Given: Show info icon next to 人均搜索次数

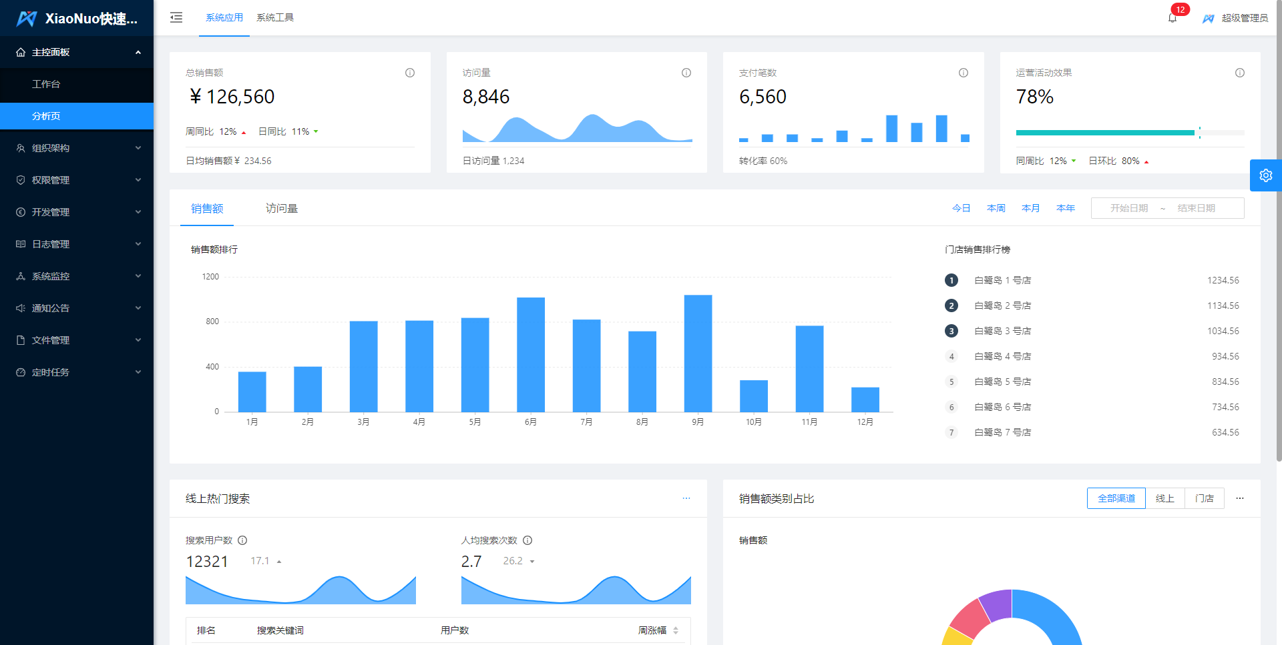Looking at the screenshot, I should point(527,540).
